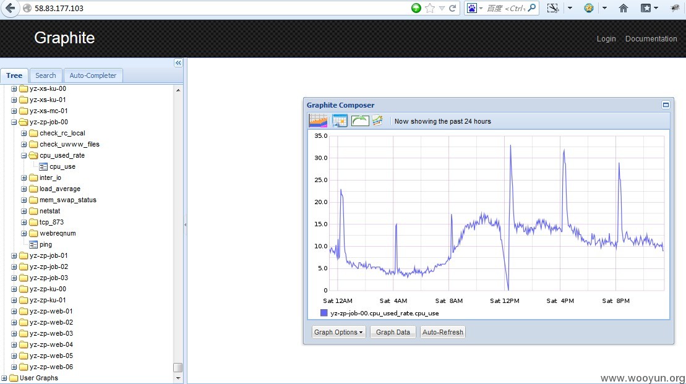Collapse the tree panel with double chevron
The height and width of the screenshot is (384, 686).
coord(178,63)
